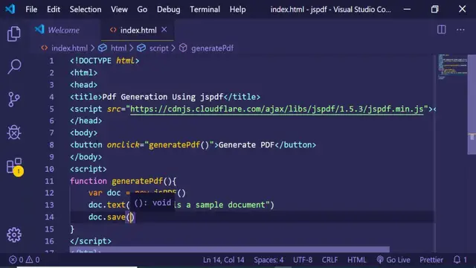
Task: Open notifications bell in status bar
Action: 460,260
